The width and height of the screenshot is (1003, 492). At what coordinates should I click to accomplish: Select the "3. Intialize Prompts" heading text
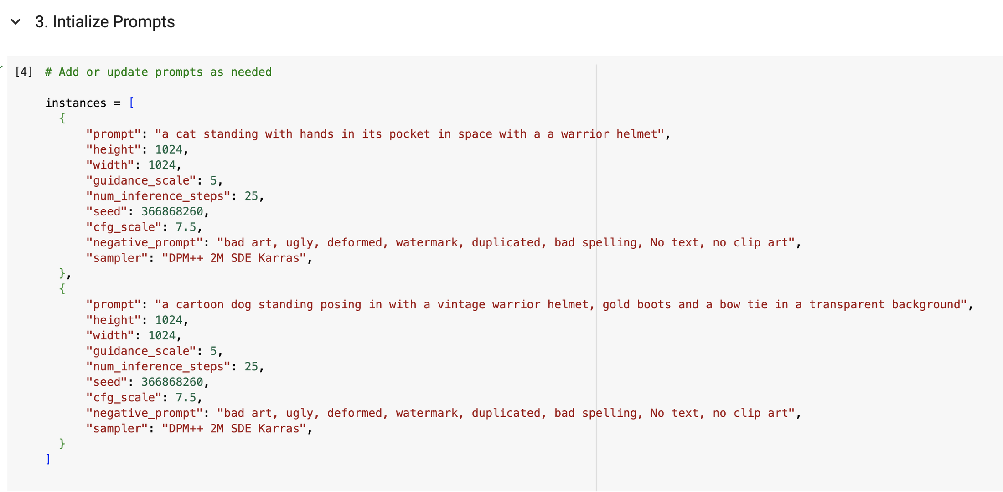[104, 21]
